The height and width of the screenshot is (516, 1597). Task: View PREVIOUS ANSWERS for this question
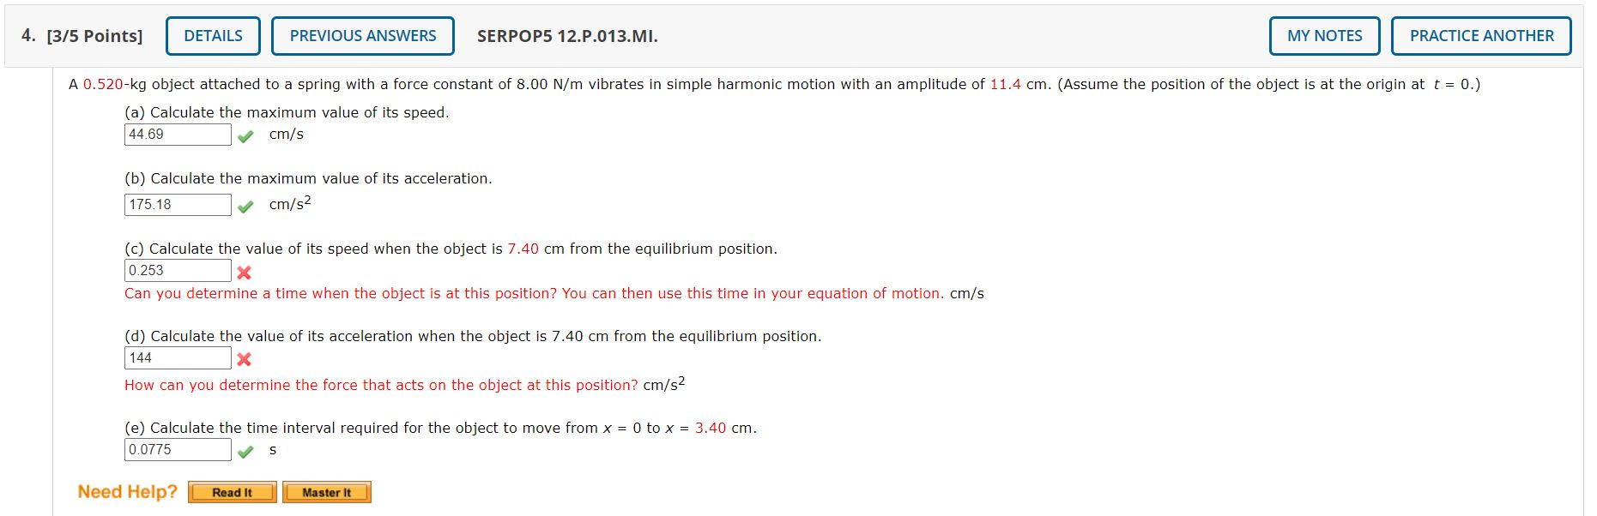[363, 35]
